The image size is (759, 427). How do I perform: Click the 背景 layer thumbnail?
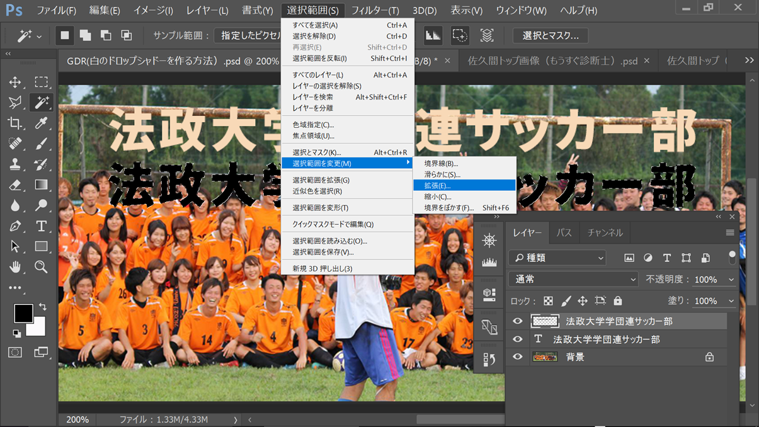tap(544, 357)
